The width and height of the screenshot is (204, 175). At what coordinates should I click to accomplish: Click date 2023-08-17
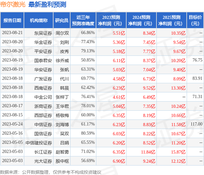[x=12, y=106]
